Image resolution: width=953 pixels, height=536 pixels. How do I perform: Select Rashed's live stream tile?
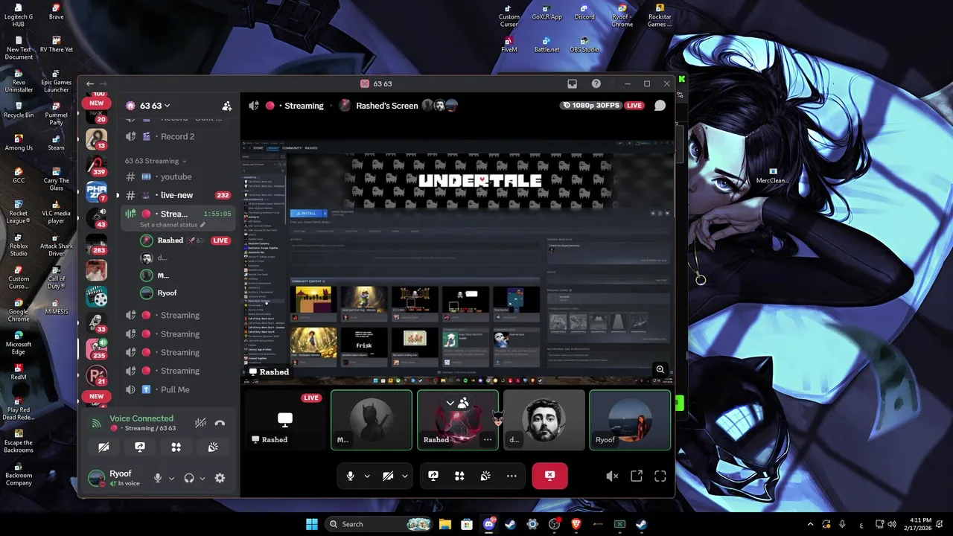[285, 420]
